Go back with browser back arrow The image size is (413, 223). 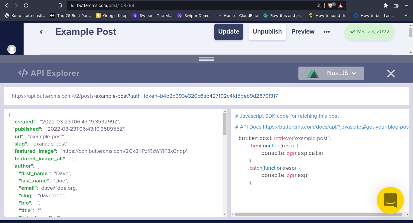[x=7, y=5]
